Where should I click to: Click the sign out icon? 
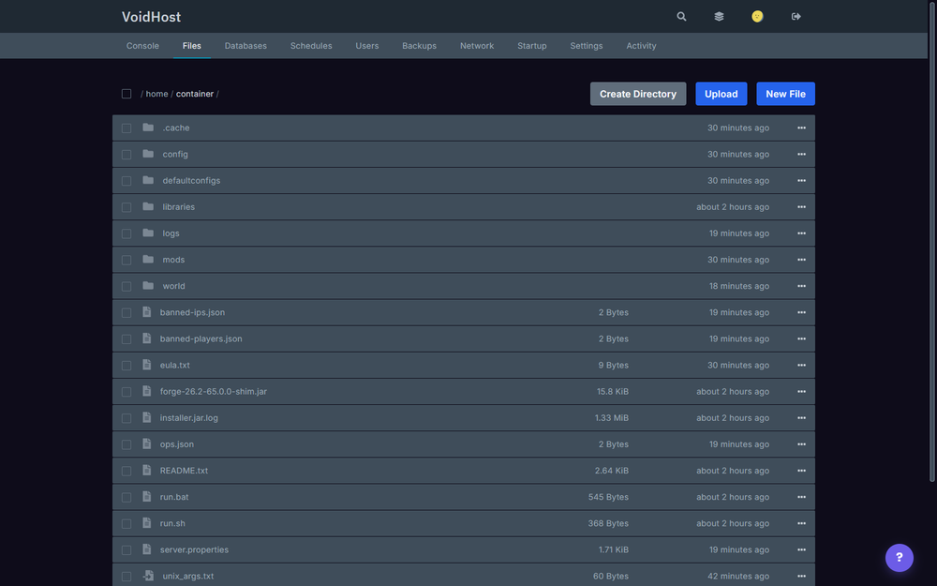(796, 17)
